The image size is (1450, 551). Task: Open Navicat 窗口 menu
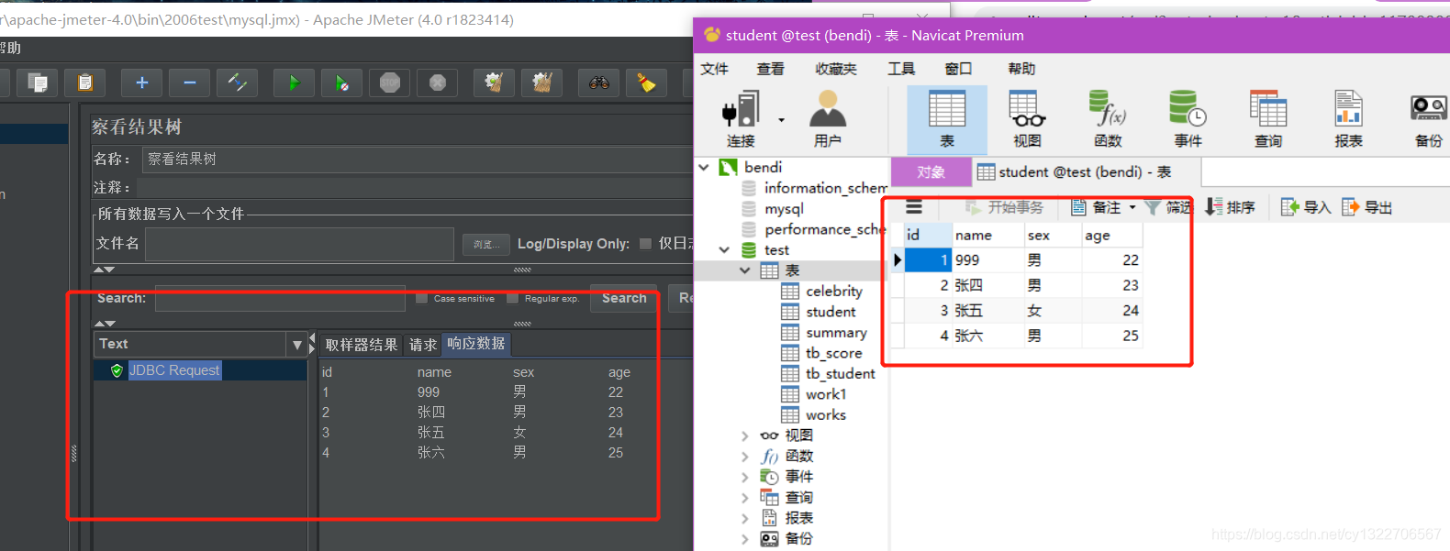pyautogui.click(x=958, y=69)
